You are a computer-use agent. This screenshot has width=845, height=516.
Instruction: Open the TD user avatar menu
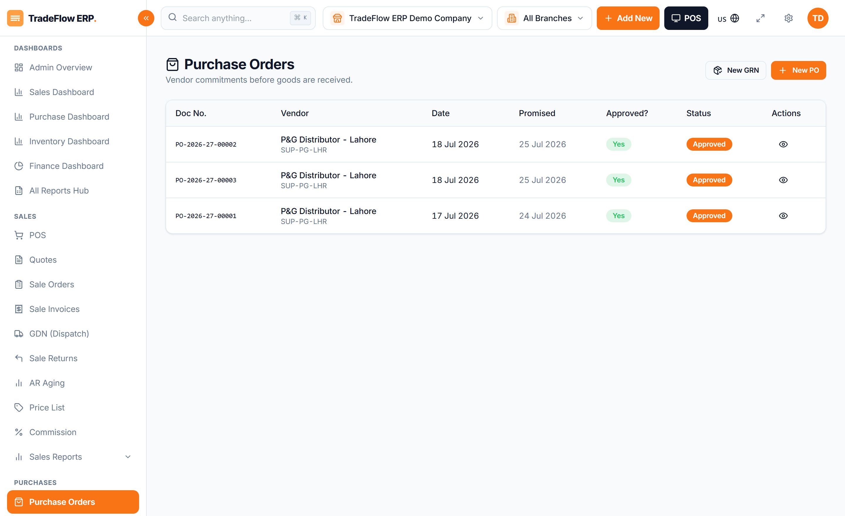click(817, 18)
